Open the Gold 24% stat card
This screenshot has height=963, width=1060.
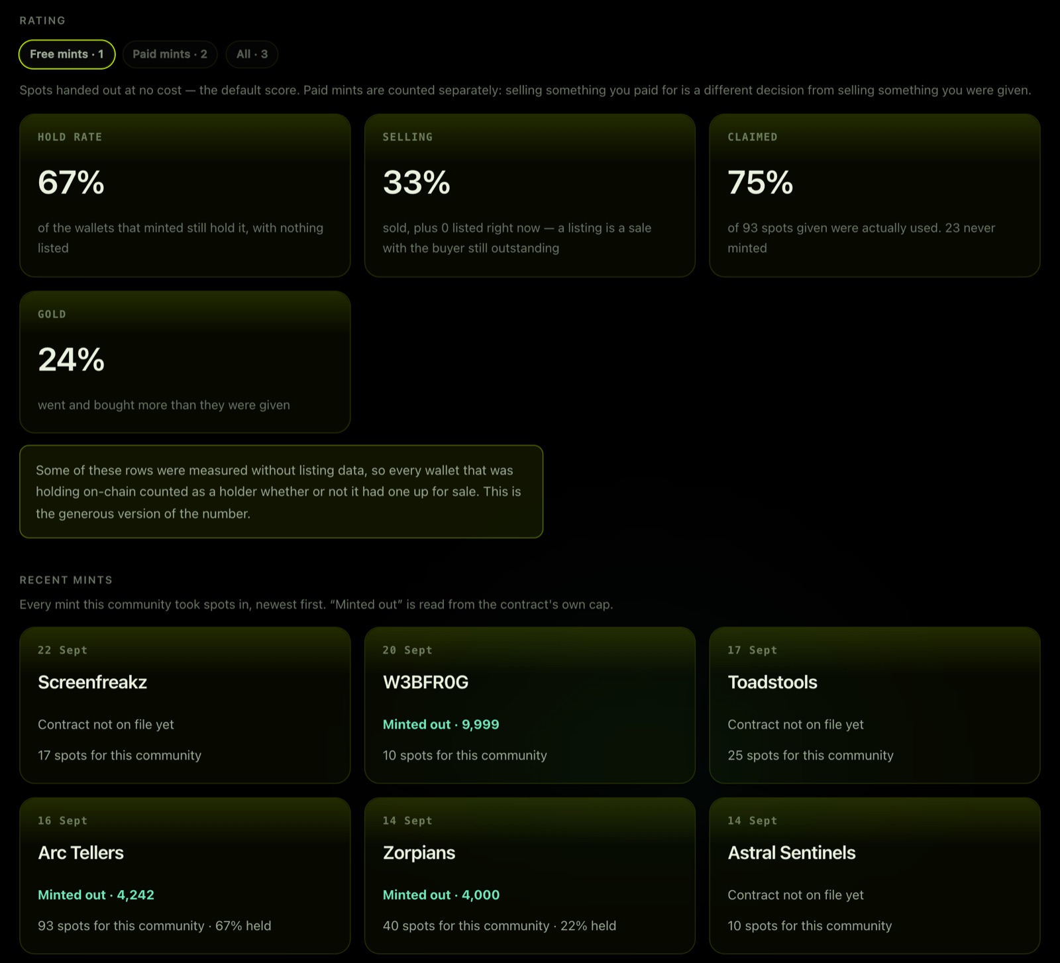[x=185, y=362]
